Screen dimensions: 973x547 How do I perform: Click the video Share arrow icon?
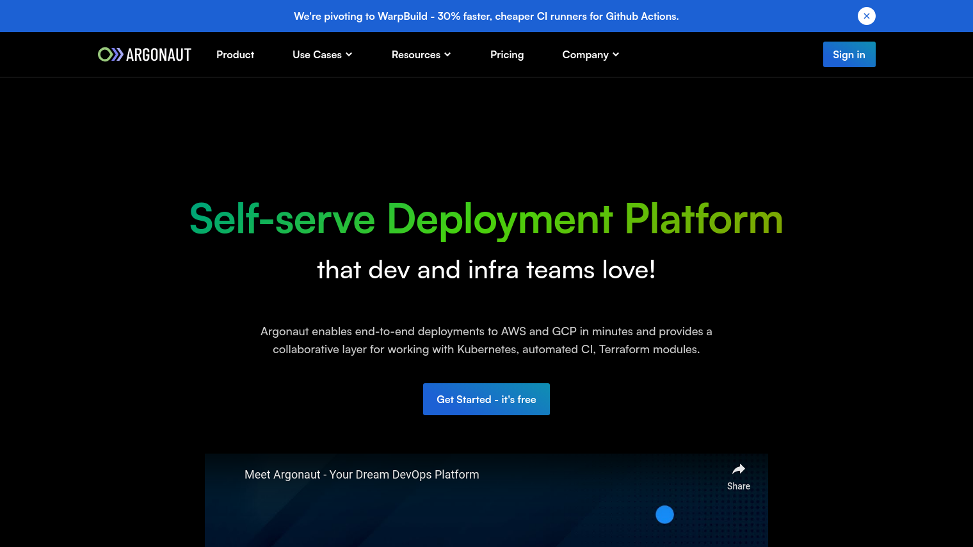click(x=739, y=469)
